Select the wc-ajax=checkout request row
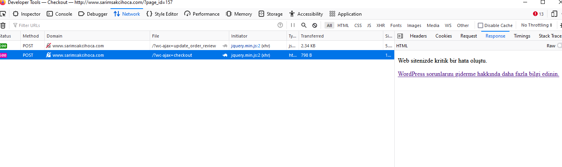The height and width of the screenshot is (167, 562). coord(197,55)
